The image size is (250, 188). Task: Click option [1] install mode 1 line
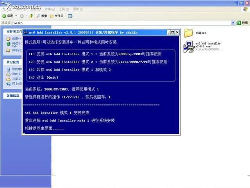click(x=95, y=54)
